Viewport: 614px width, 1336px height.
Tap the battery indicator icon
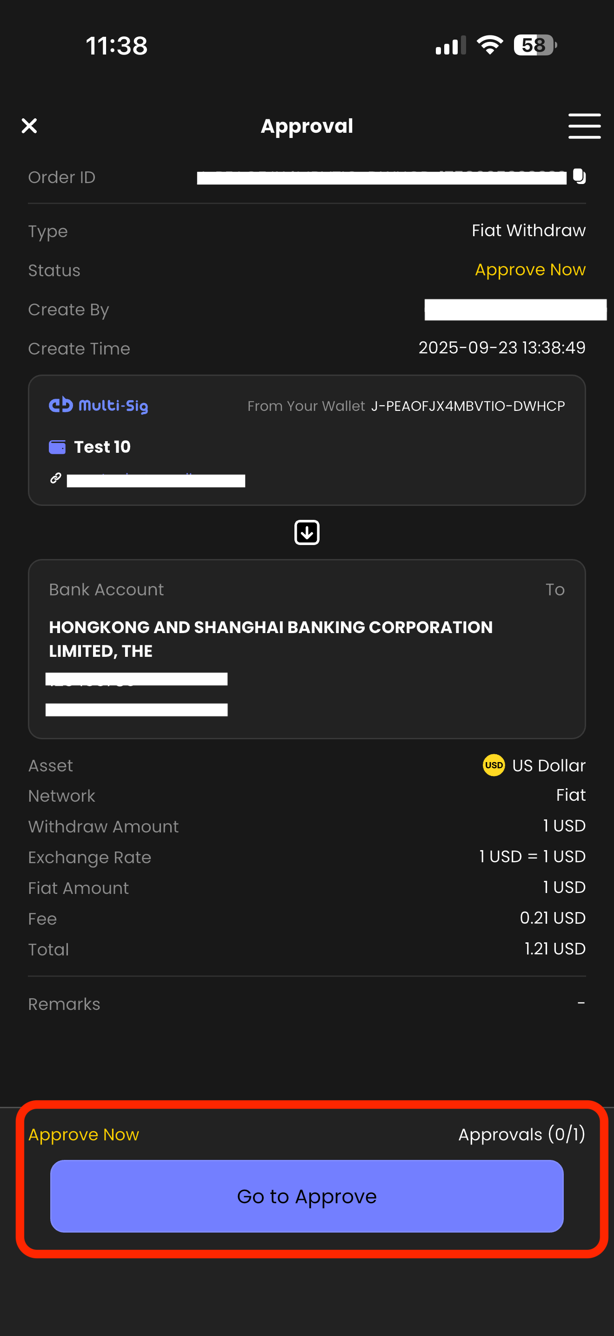coord(534,45)
